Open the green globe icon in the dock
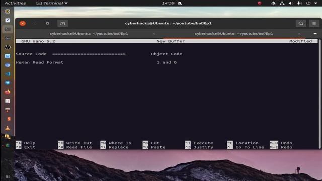The height and width of the screenshot is (181, 322). pyautogui.click(x=8, y=145)
